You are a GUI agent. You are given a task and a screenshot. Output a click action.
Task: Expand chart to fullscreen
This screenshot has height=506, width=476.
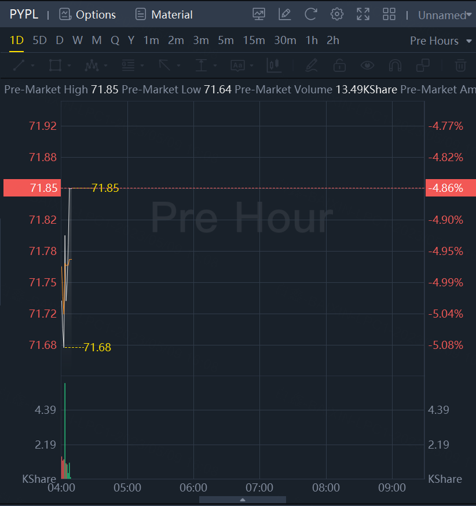click(x=363, y=14)
